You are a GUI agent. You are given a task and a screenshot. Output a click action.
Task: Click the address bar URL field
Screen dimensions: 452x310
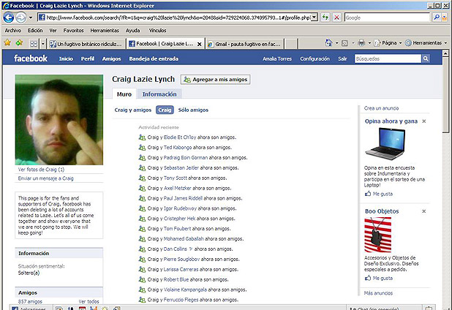tap(174, 18)
